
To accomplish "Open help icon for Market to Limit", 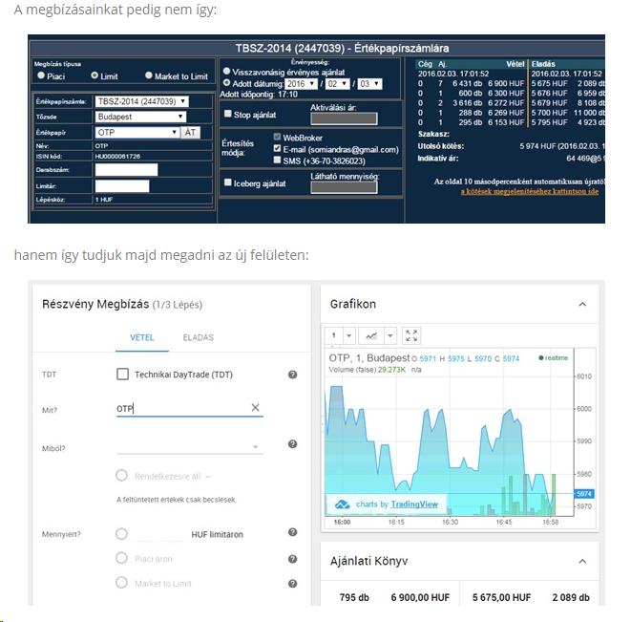I will pyautogui.click(x=292, y=584).
